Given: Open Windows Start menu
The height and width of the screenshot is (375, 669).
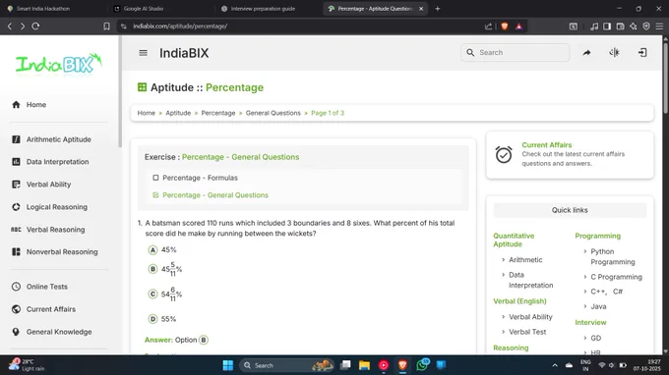Looking at the screenshot, I should pyautogui.click(x=228, y=365).
